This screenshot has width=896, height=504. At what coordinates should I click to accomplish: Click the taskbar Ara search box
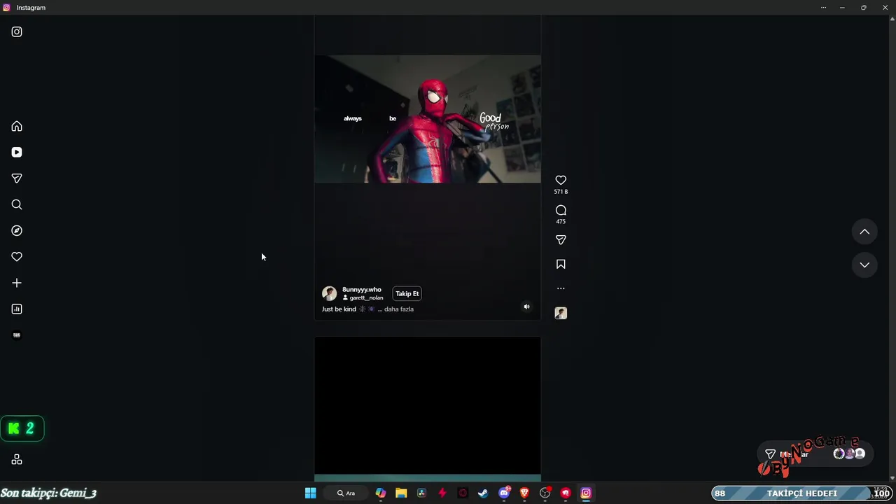(346, 493)
